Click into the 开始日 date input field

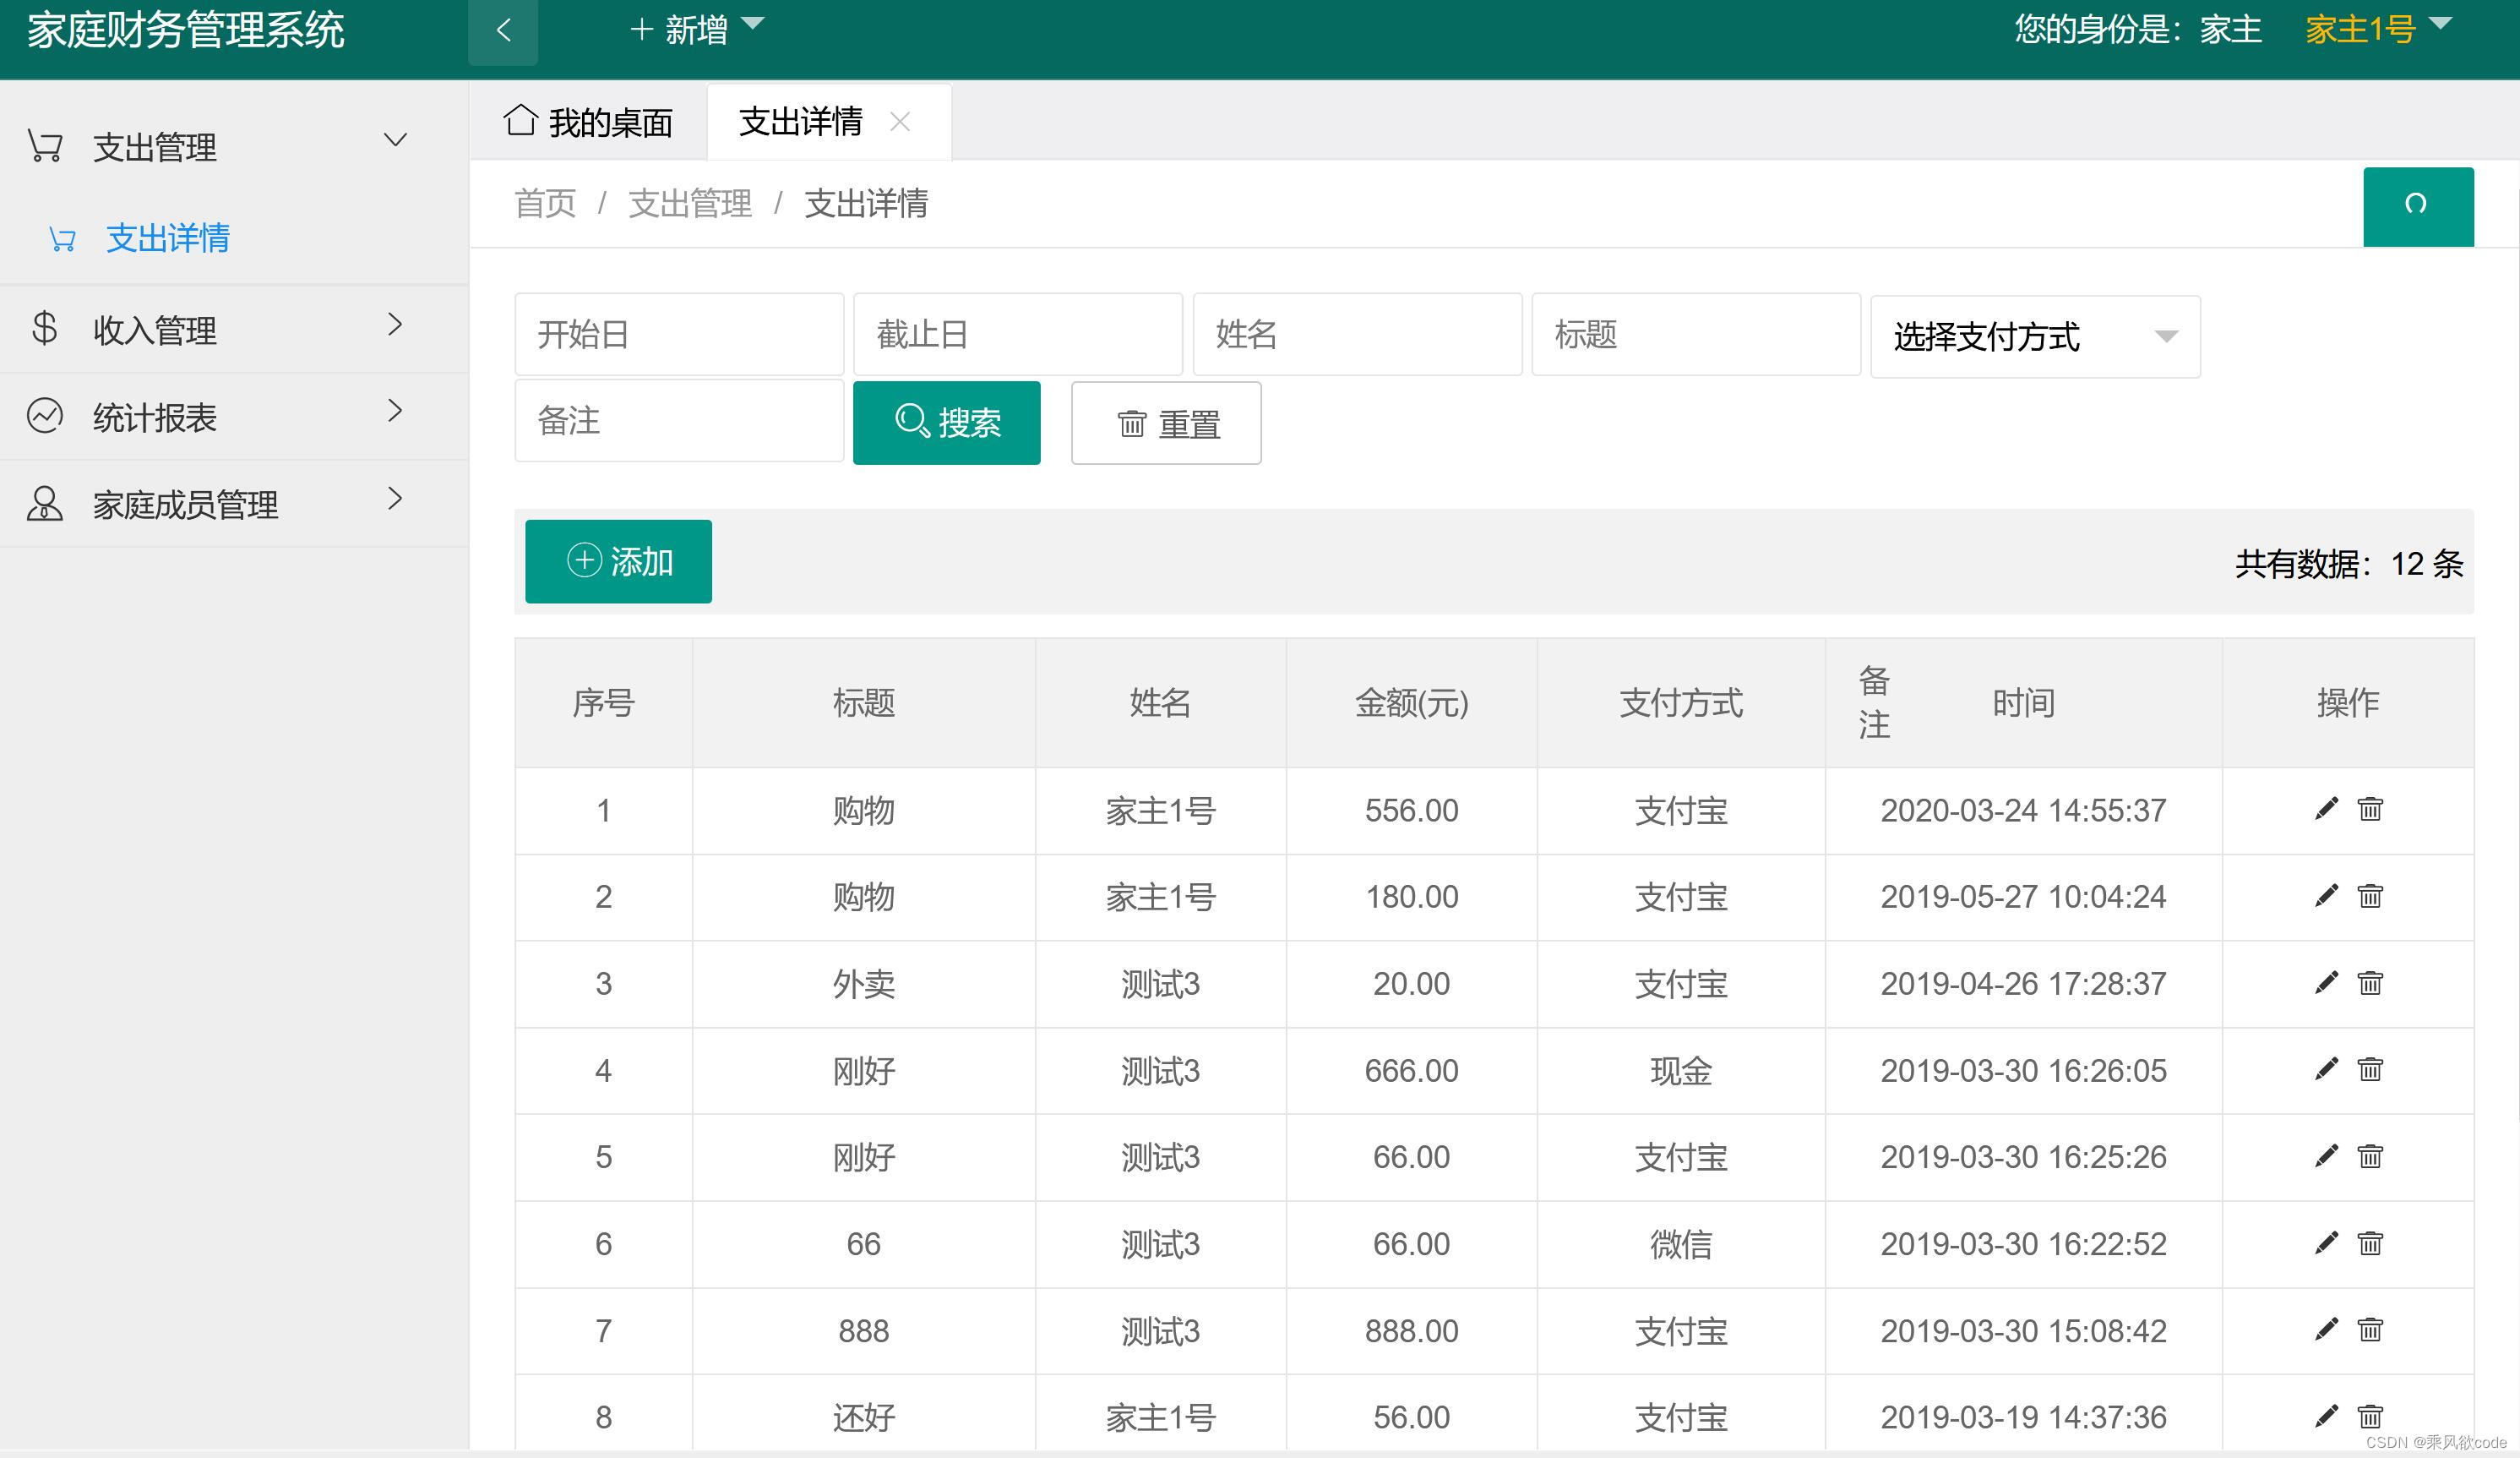click(679, 334)
